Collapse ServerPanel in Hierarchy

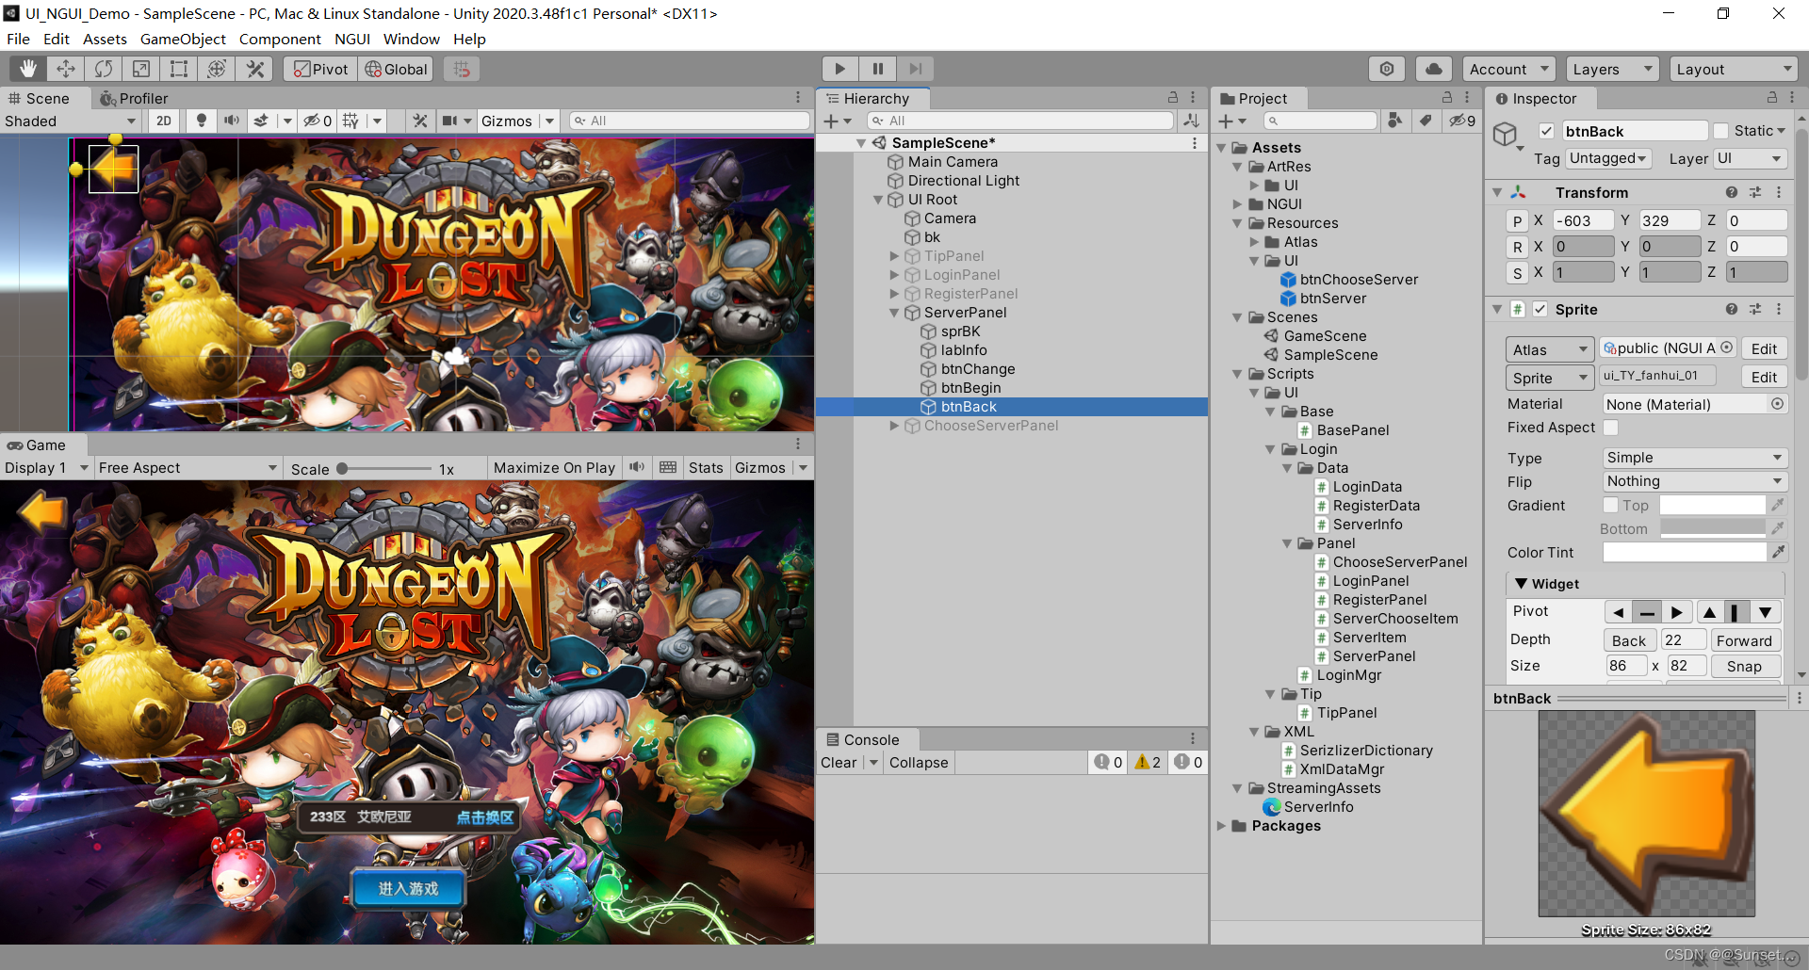pyautogui.click(x=894, y=313)
